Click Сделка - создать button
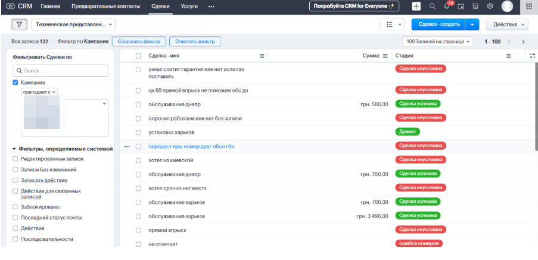 point(439,24)
